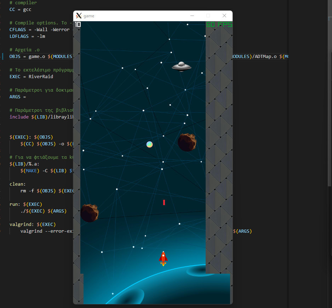
Task: Click the '# compiler' comment line
Action: [23, 3]
